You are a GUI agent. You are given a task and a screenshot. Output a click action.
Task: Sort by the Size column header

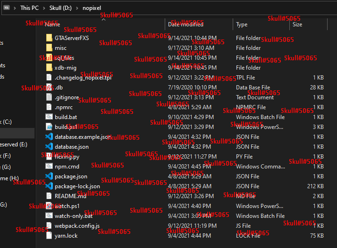coord(297,24)
